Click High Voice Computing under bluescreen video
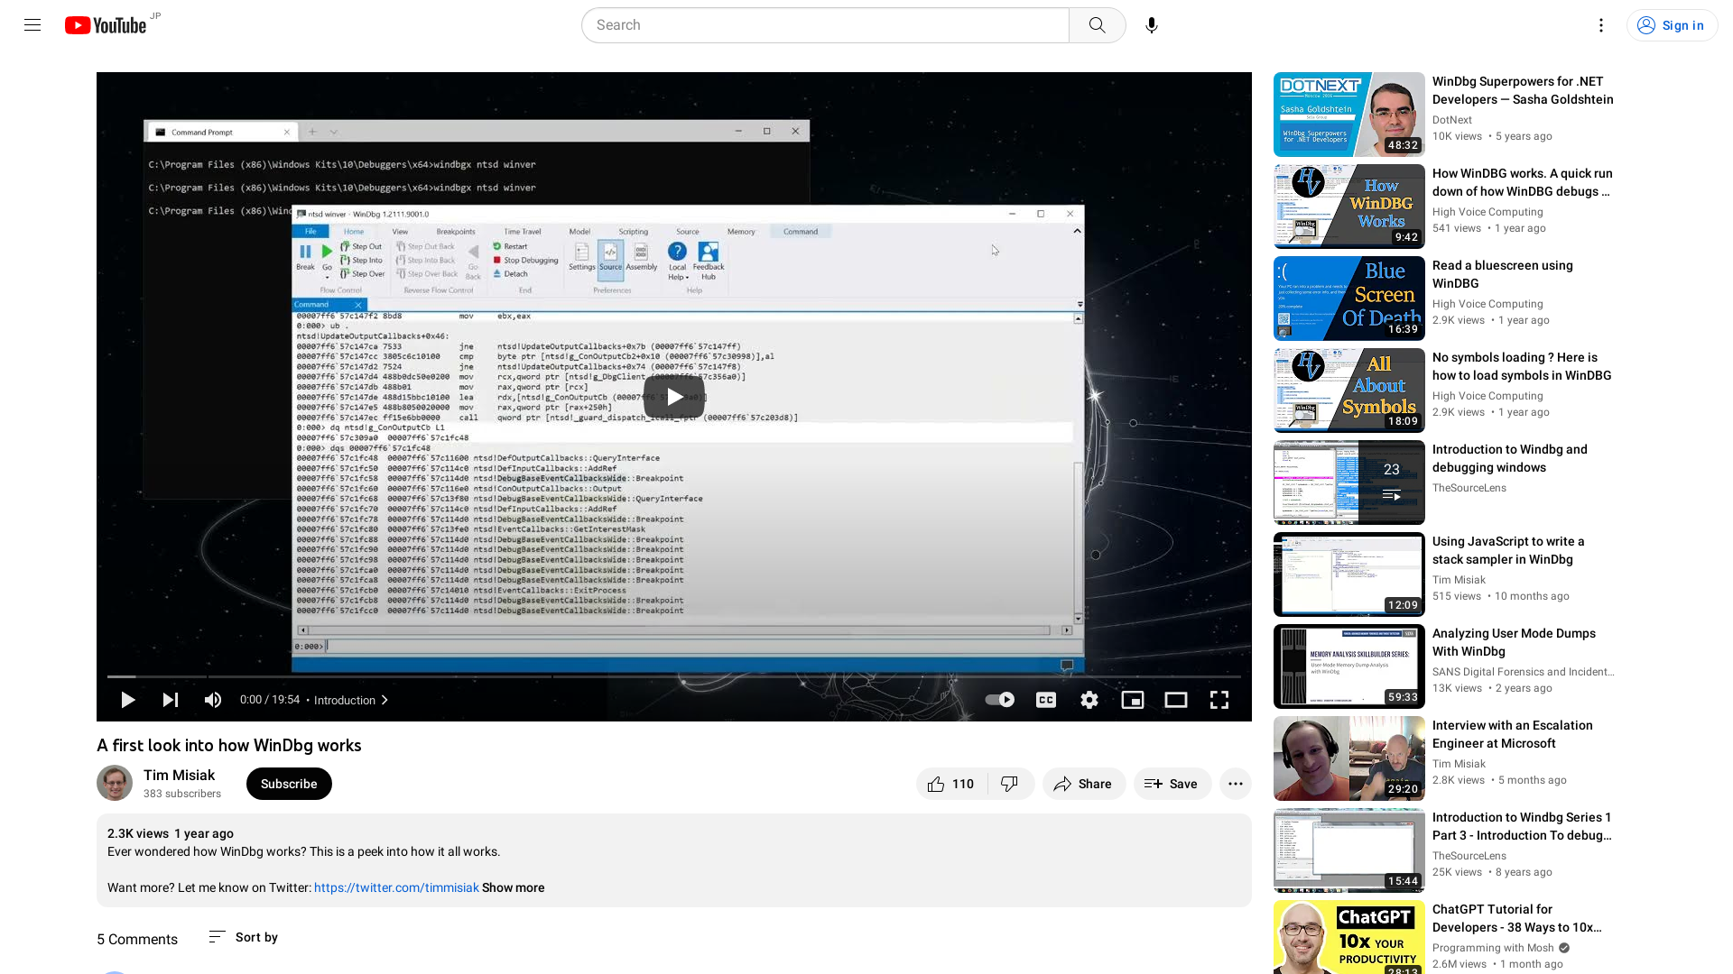The width and height of the screenshot is (1733, 974). tap(1487, 304)
